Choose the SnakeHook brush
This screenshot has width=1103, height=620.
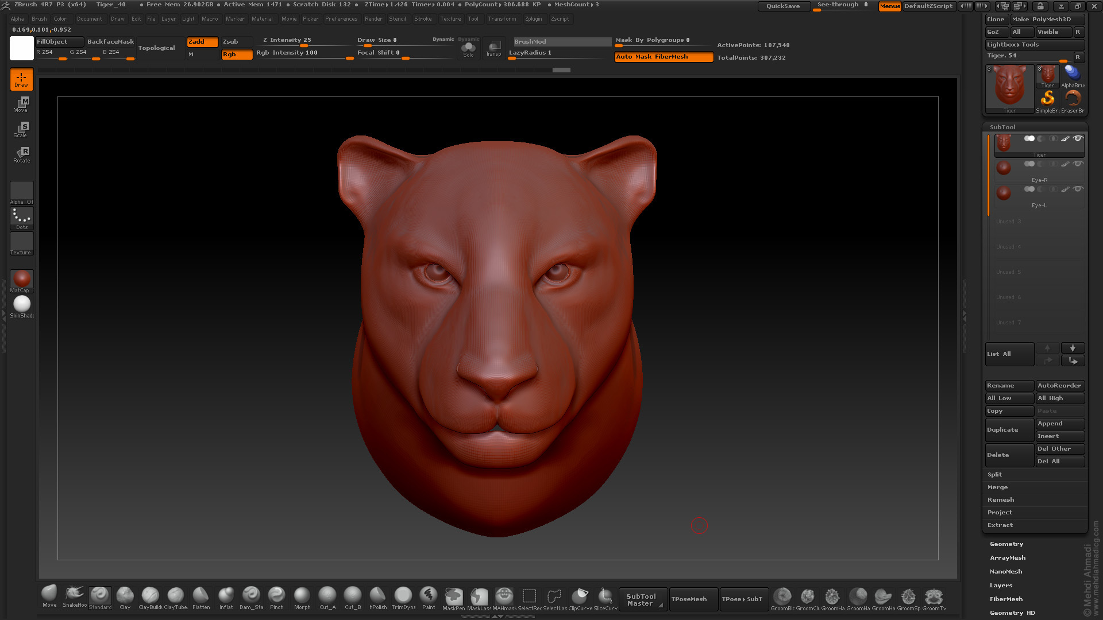click(75, 596)
